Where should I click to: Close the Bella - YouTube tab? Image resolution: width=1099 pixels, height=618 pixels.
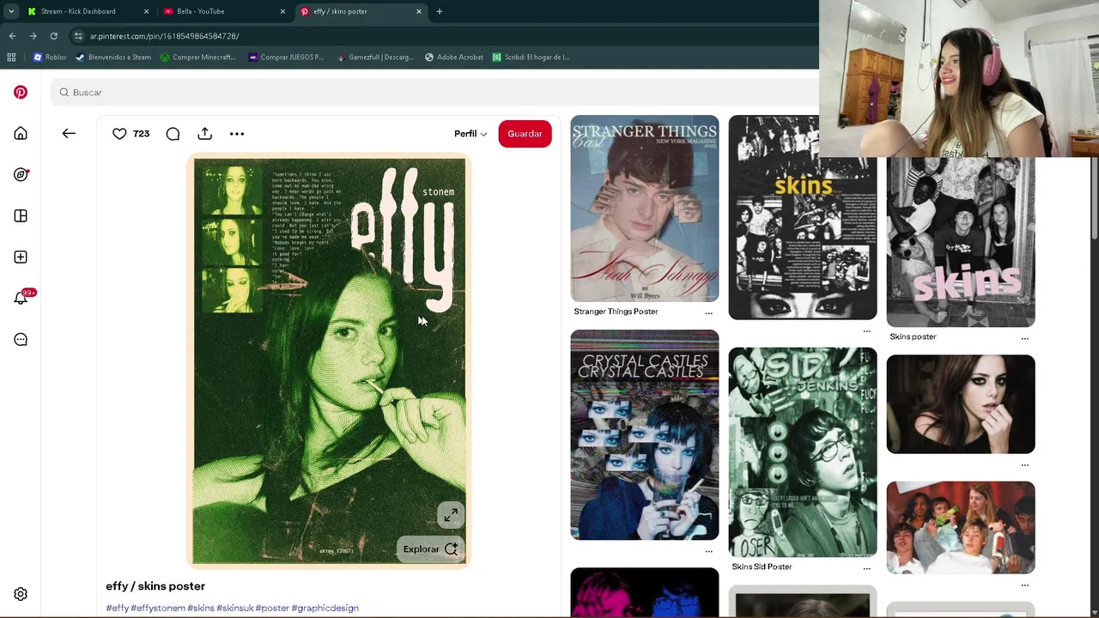click(x=282, y=11)
